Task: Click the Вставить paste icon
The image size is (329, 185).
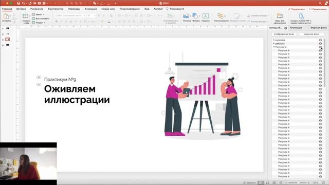Action: click(6, 16)
